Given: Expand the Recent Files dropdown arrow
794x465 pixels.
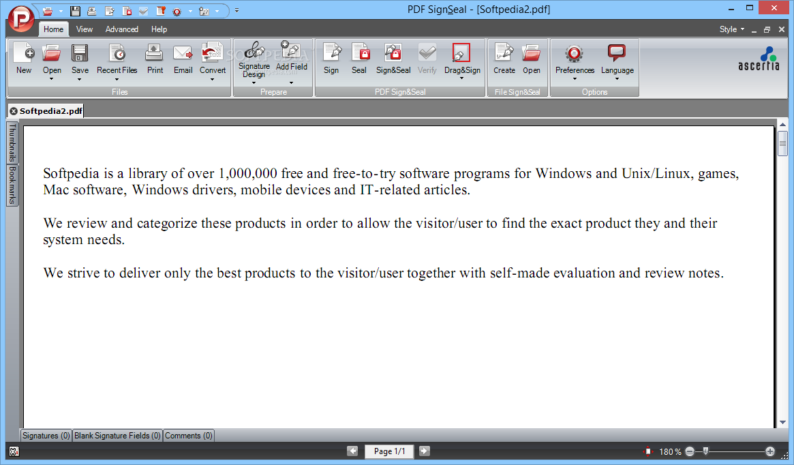Looking at the screenshot, I should tap(117, 80).
